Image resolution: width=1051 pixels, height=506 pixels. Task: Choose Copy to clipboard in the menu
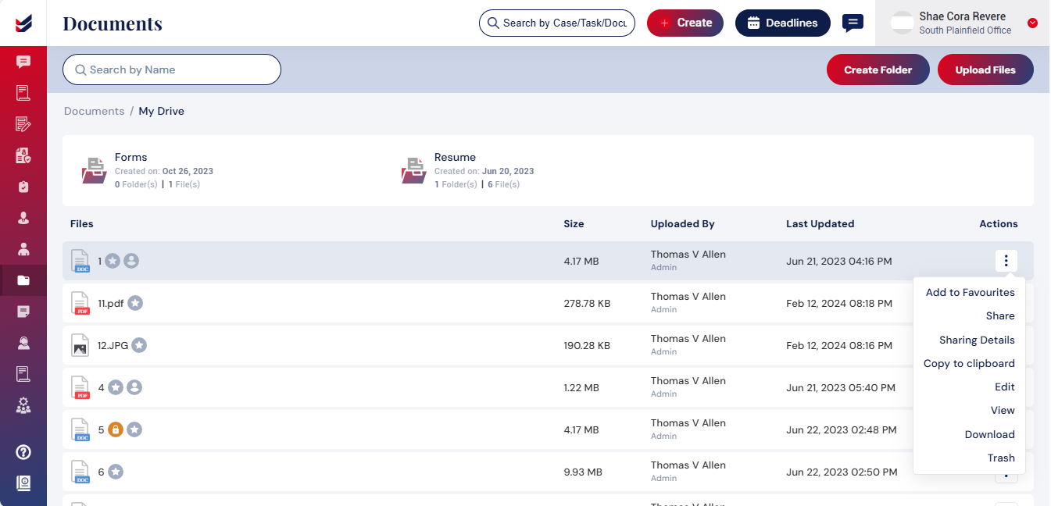click(x=969, y=364)
